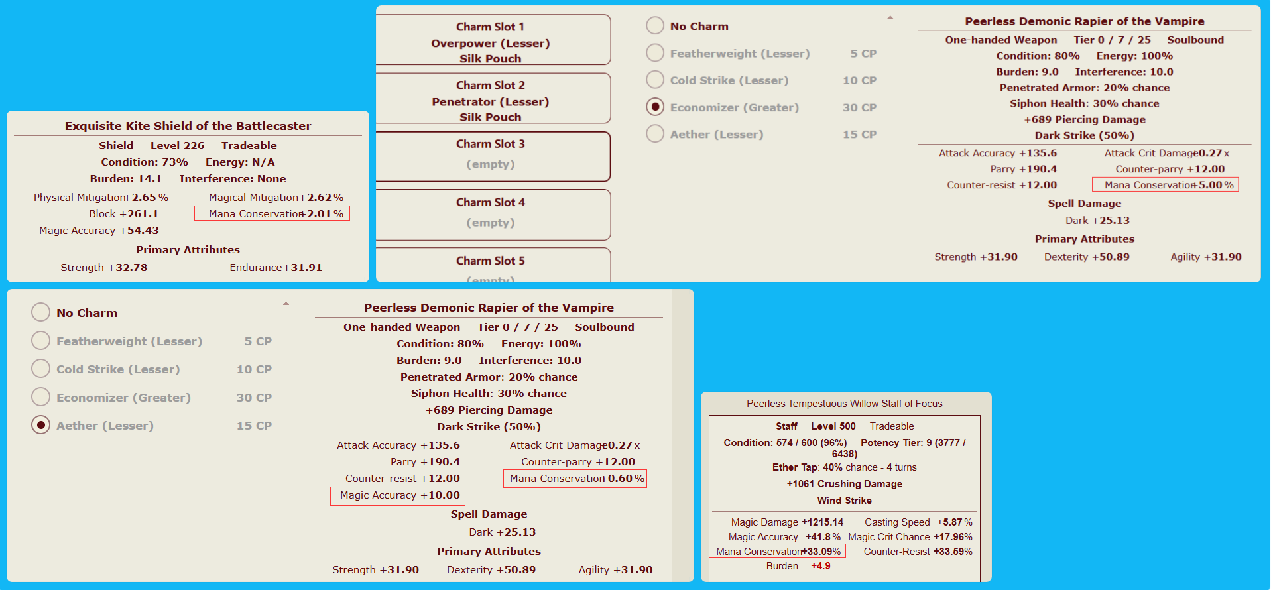The image size is (1271, 590).
Task: Select the empty Charm Slot 3
Action: coord(491,156)
